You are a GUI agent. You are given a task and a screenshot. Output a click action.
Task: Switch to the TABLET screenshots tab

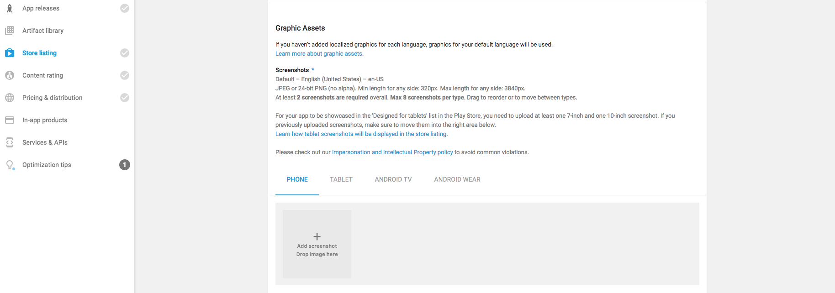coord(341,179)
